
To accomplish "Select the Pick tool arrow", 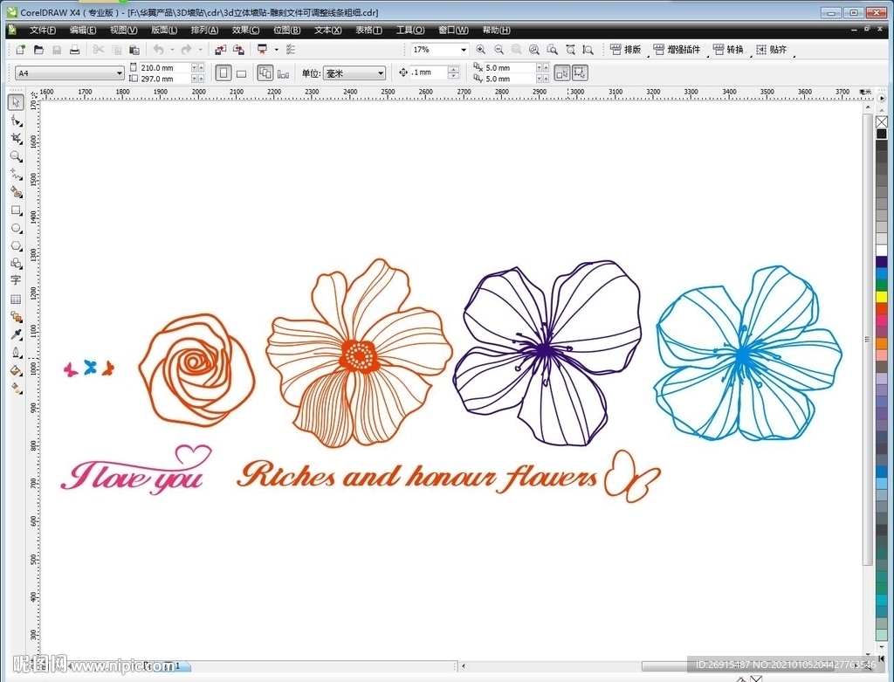I will click(16, 103).
